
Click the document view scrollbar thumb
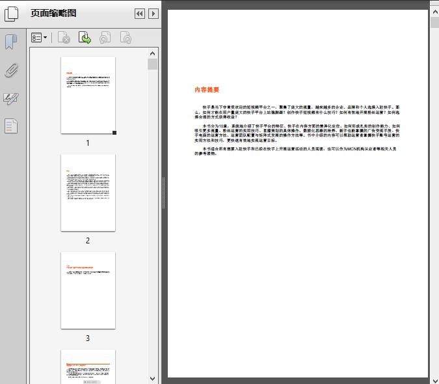(435, 22)
